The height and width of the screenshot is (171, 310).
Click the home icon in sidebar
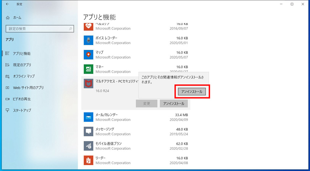point(8,18)
